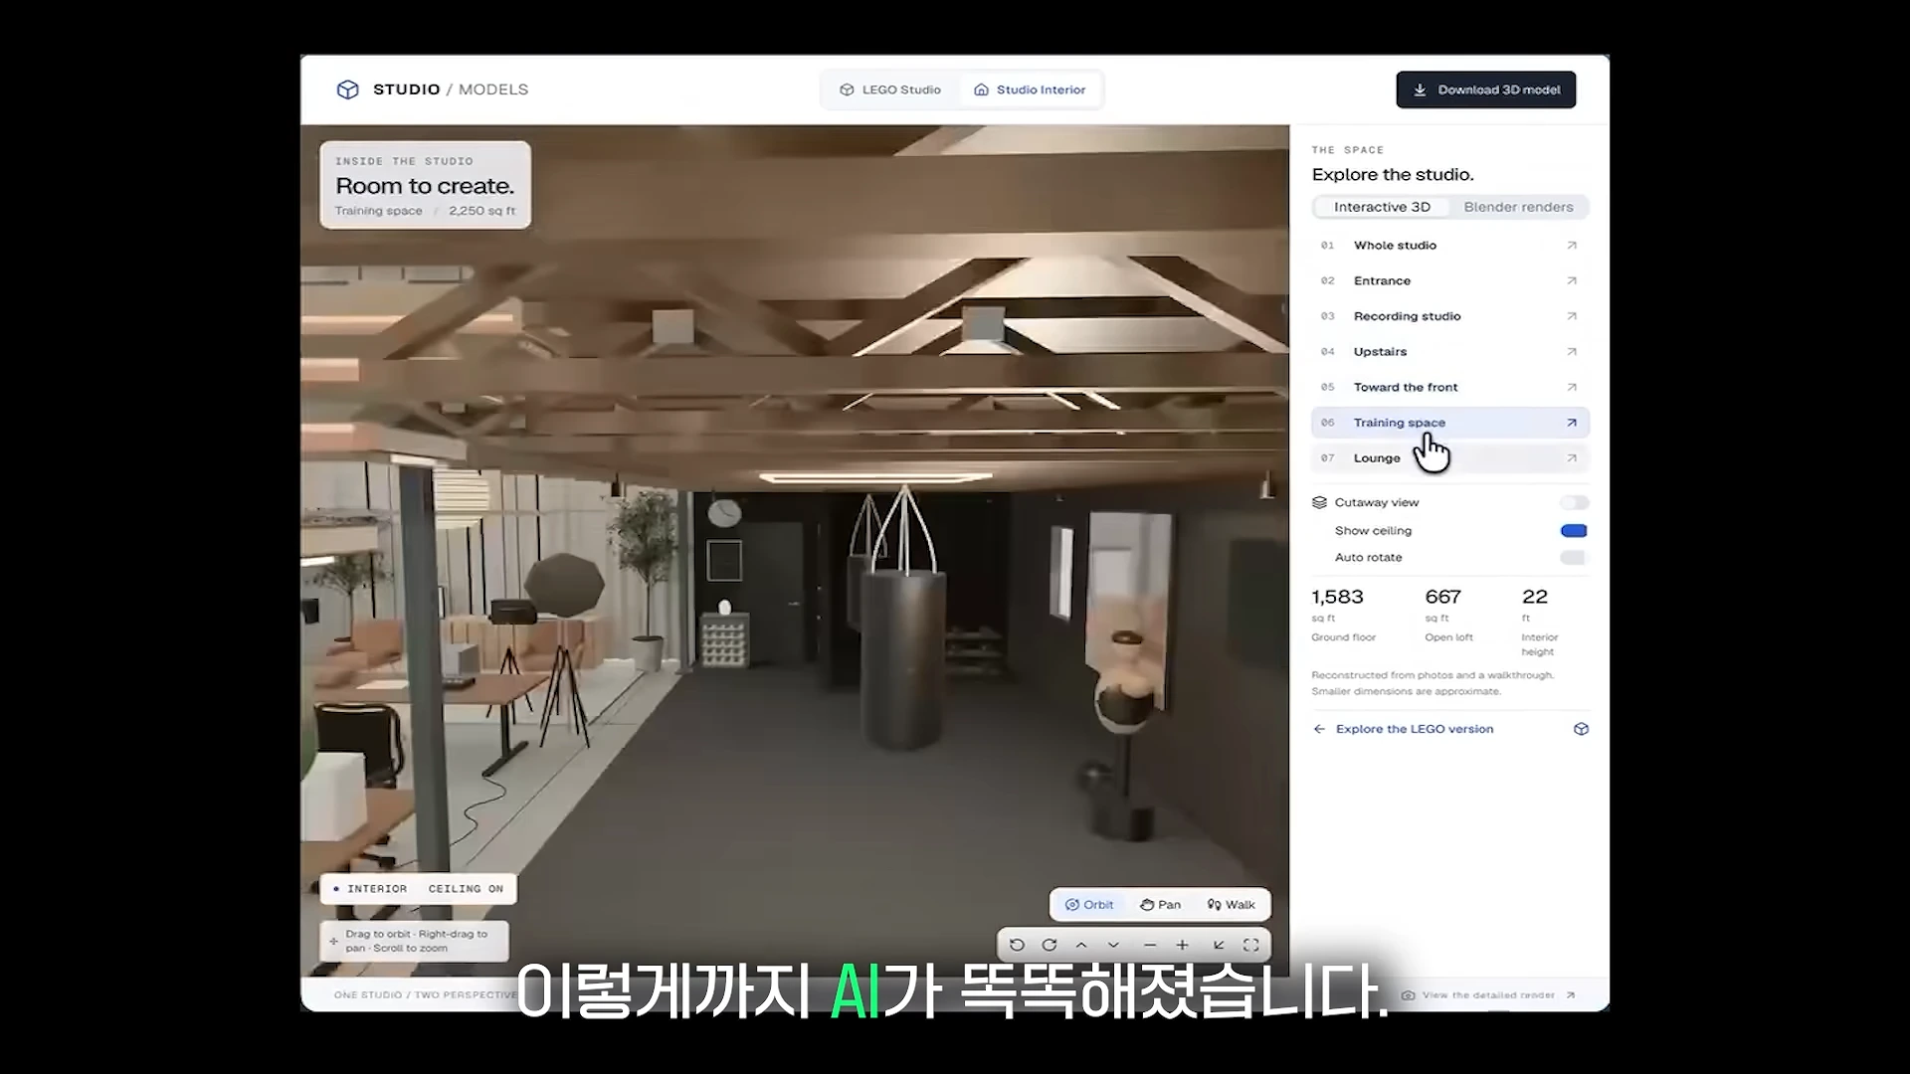Screen dimensions: 1910x1074
Task: Select the Upstairs viewpoint row
Action: click(1450, 352)
